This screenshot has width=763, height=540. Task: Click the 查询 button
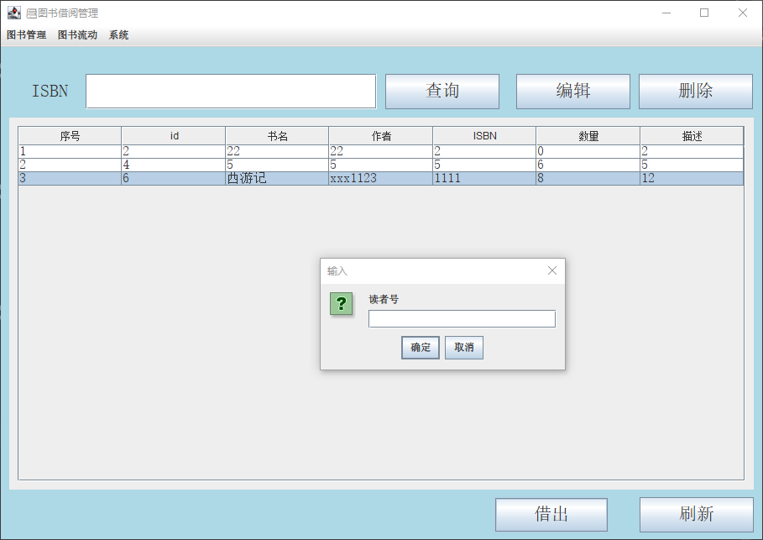click(x=442, y=91)
